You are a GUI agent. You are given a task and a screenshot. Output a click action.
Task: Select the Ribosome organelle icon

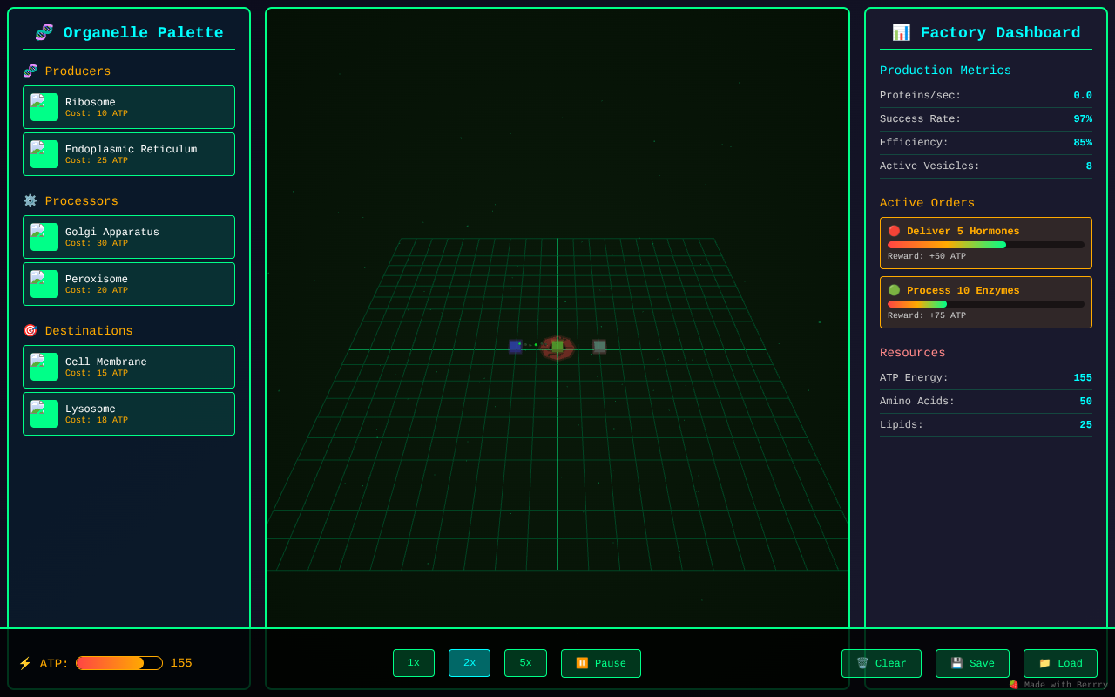(44, 106)
